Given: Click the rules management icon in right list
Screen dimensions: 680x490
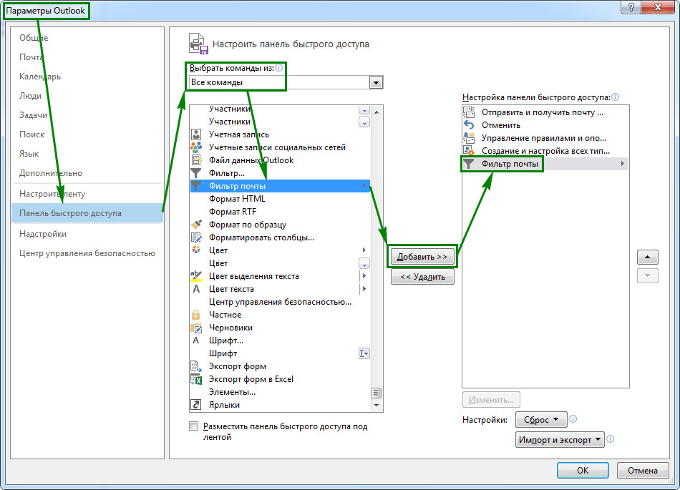Looking at the screenshot, I should (469, 138).
